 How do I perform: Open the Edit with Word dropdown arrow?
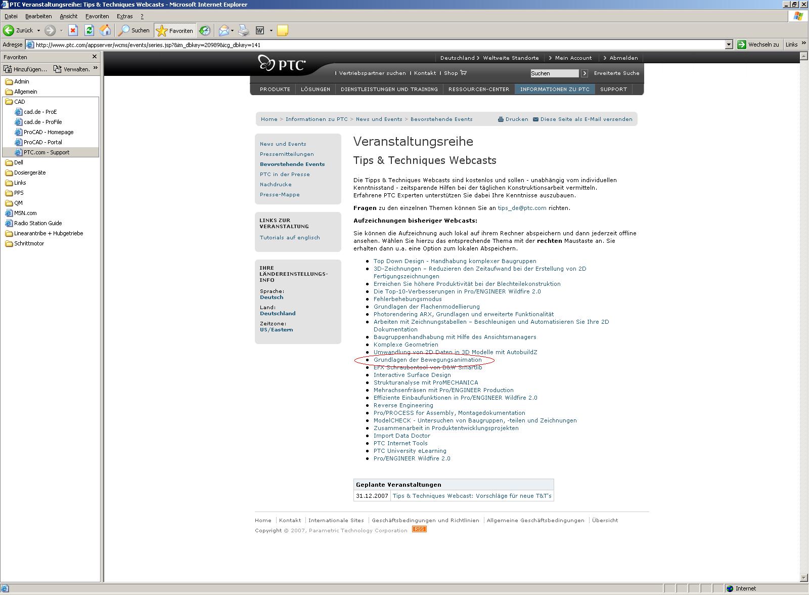point(271,30)
